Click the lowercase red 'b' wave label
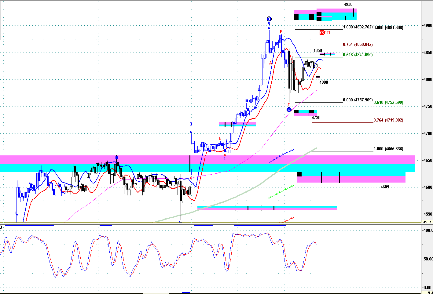Viewport: 433px width, 294px height. pos(220,138)
